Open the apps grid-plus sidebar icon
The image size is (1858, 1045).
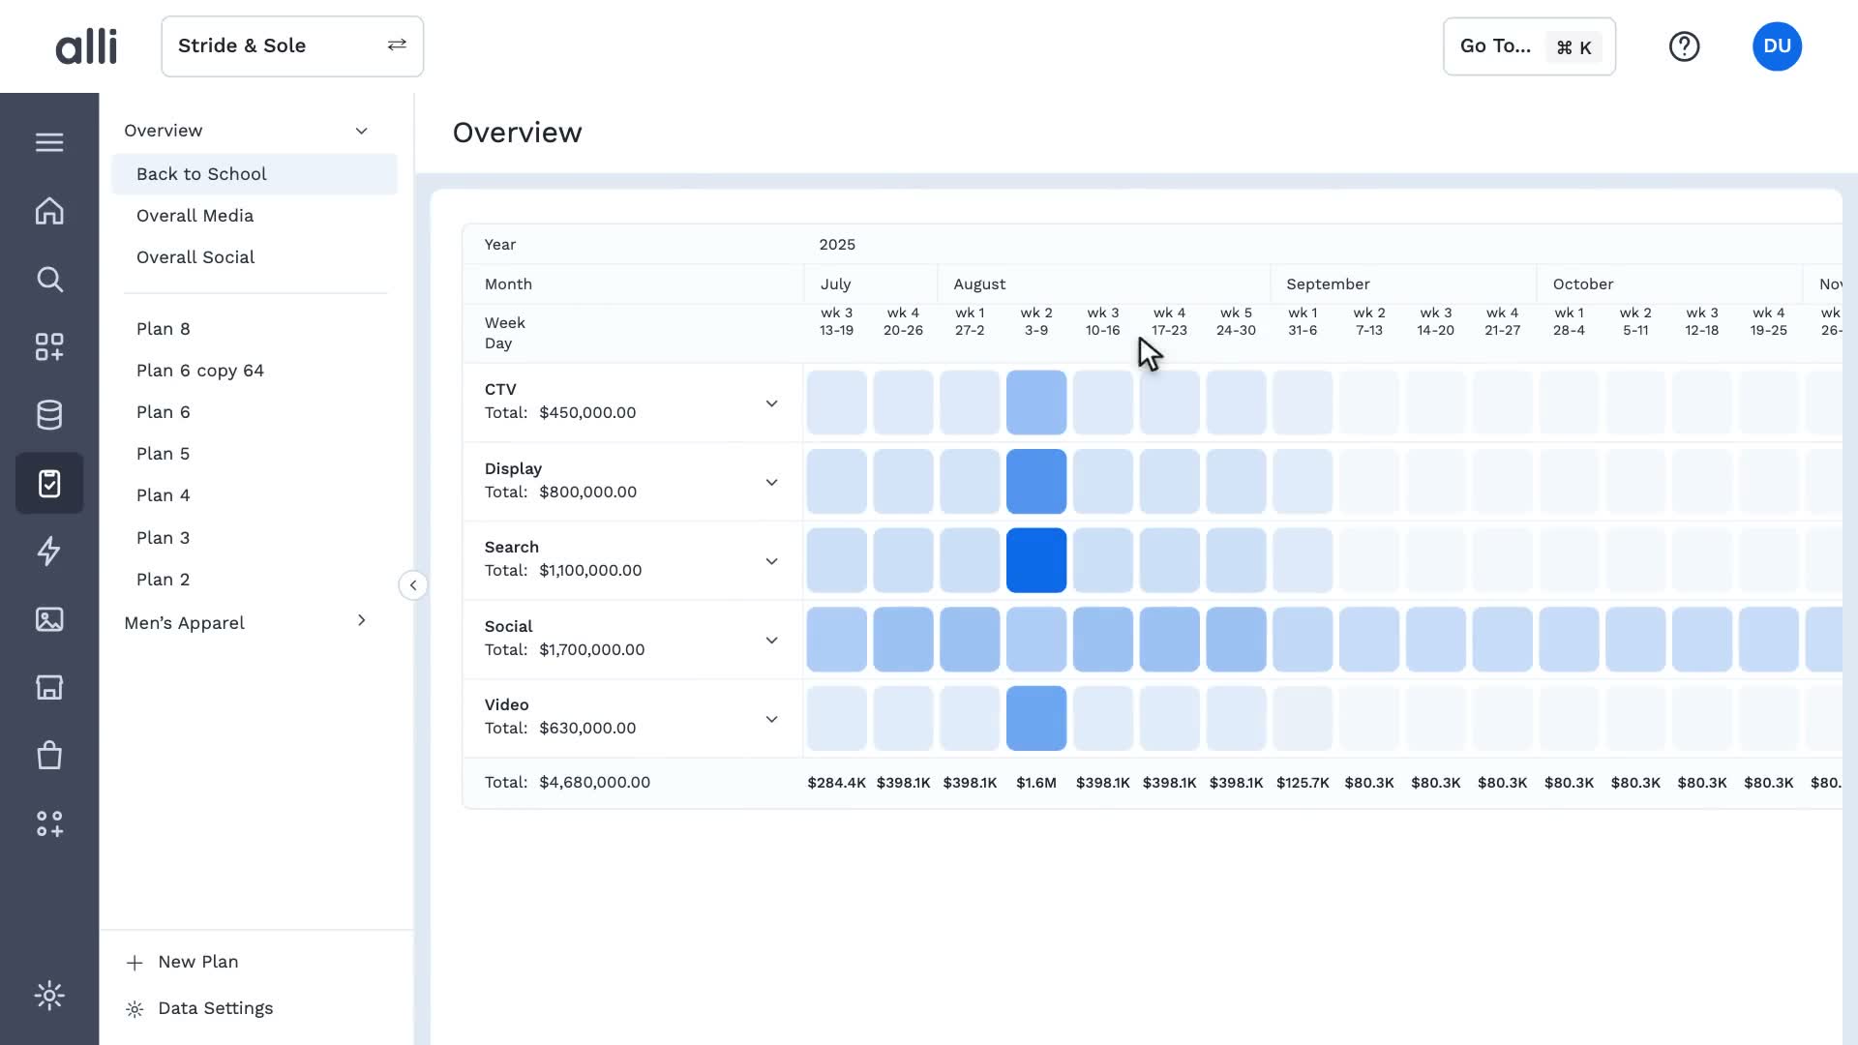point(49,346)
